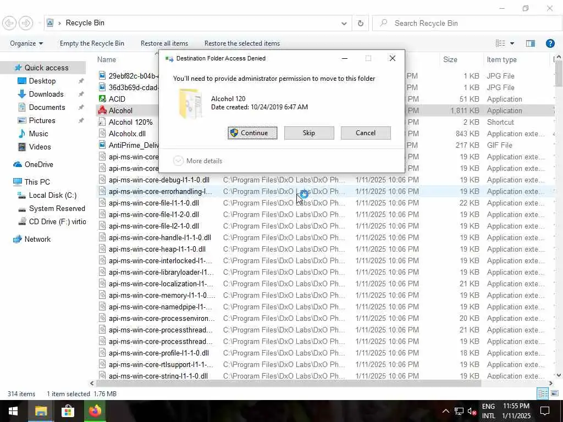563x422 pixels.
Task: Open the view options dropdown arrow
Action: (x=512, y=43)
